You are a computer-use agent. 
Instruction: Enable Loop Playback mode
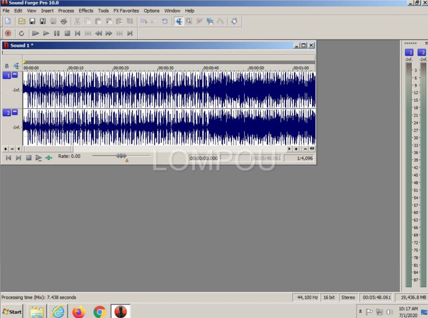[x=21, y=33]
